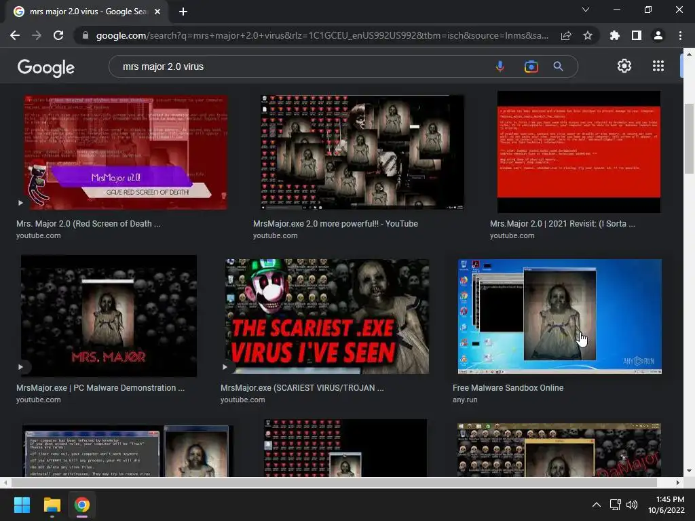Run search with magnifier icon
695x521 pixels.
(558, 66)
